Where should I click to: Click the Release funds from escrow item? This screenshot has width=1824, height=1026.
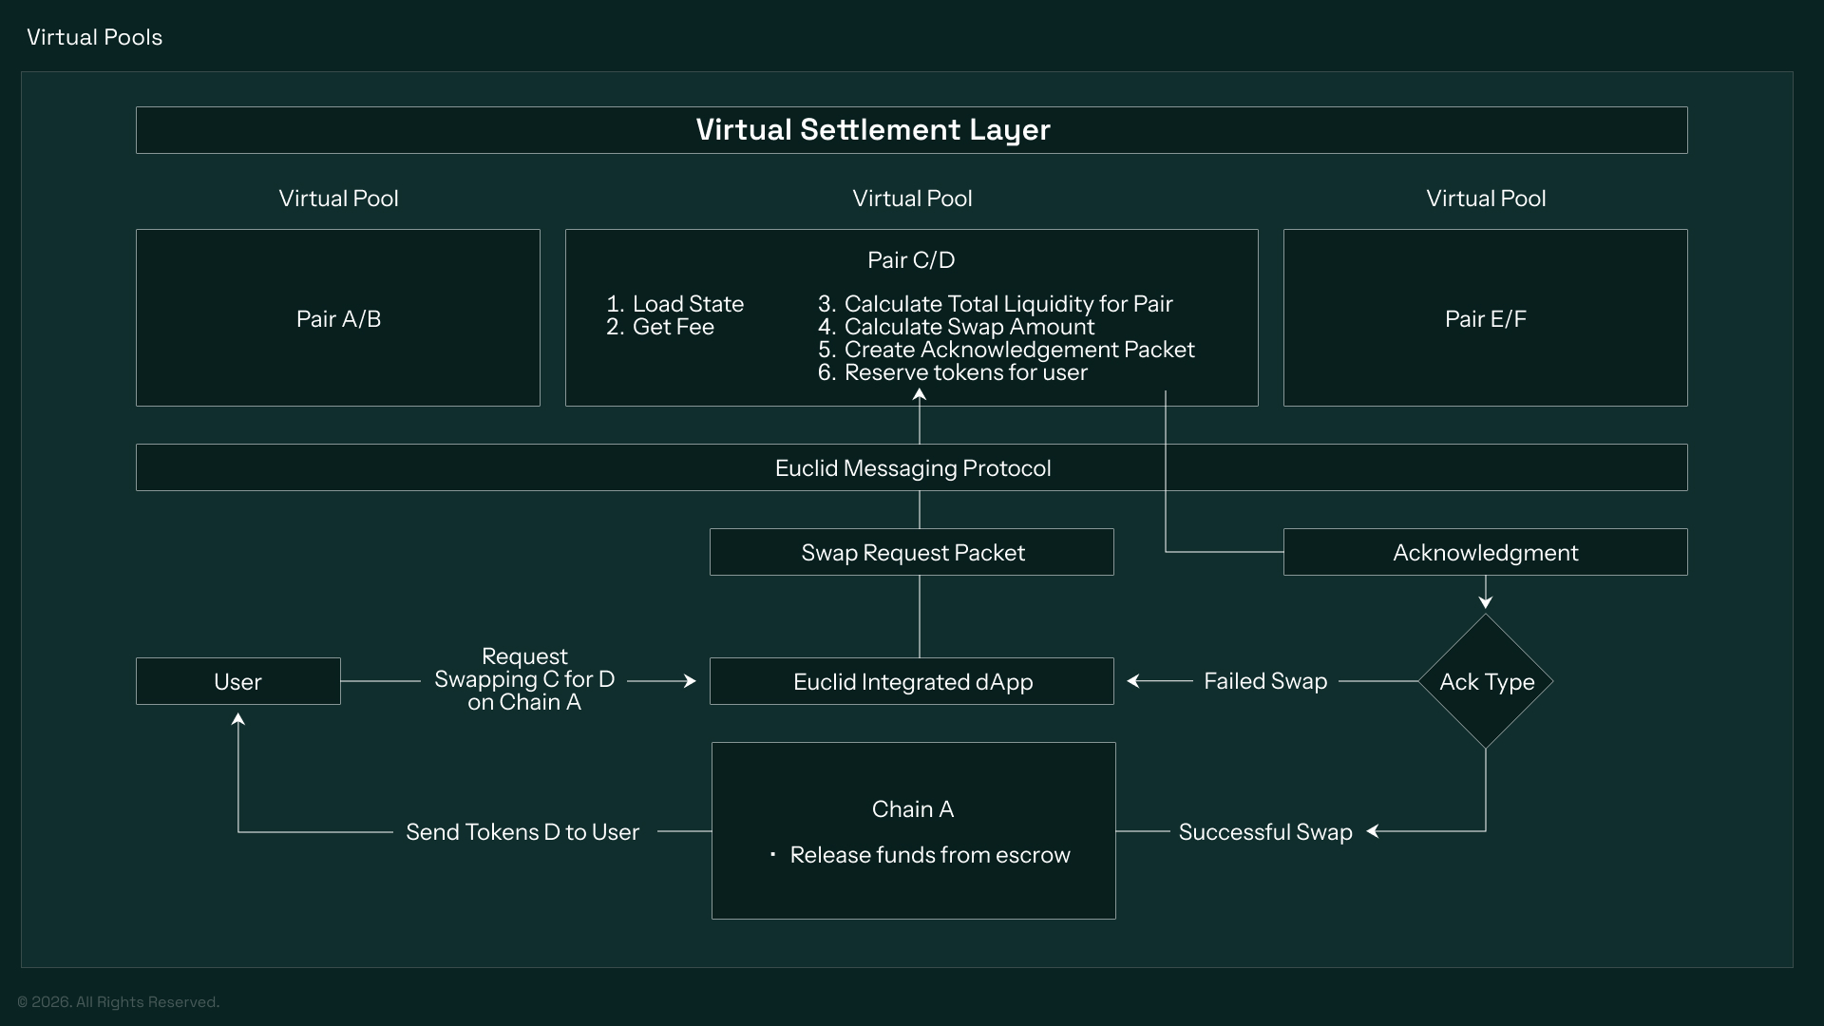pos(928,854)
